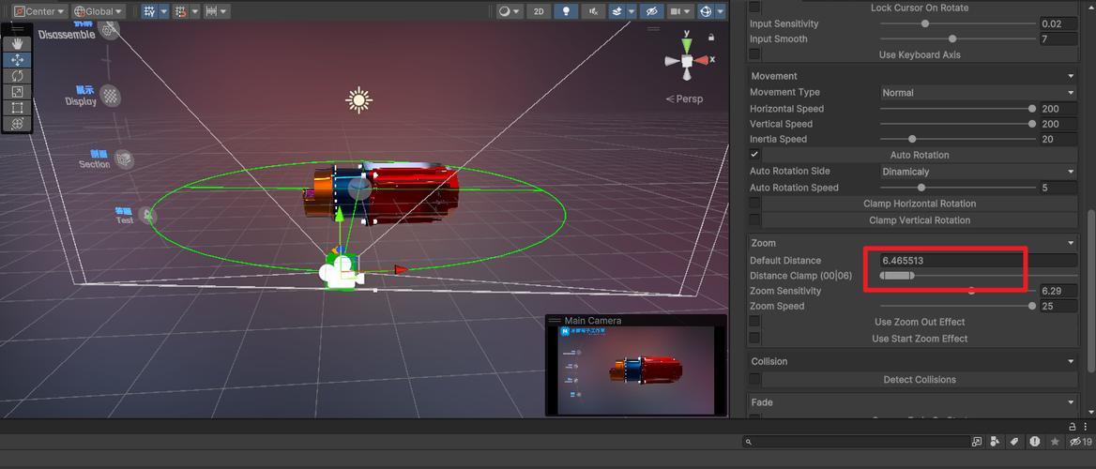Open grid visibility dropdown arrow

(x=164, y=11)
